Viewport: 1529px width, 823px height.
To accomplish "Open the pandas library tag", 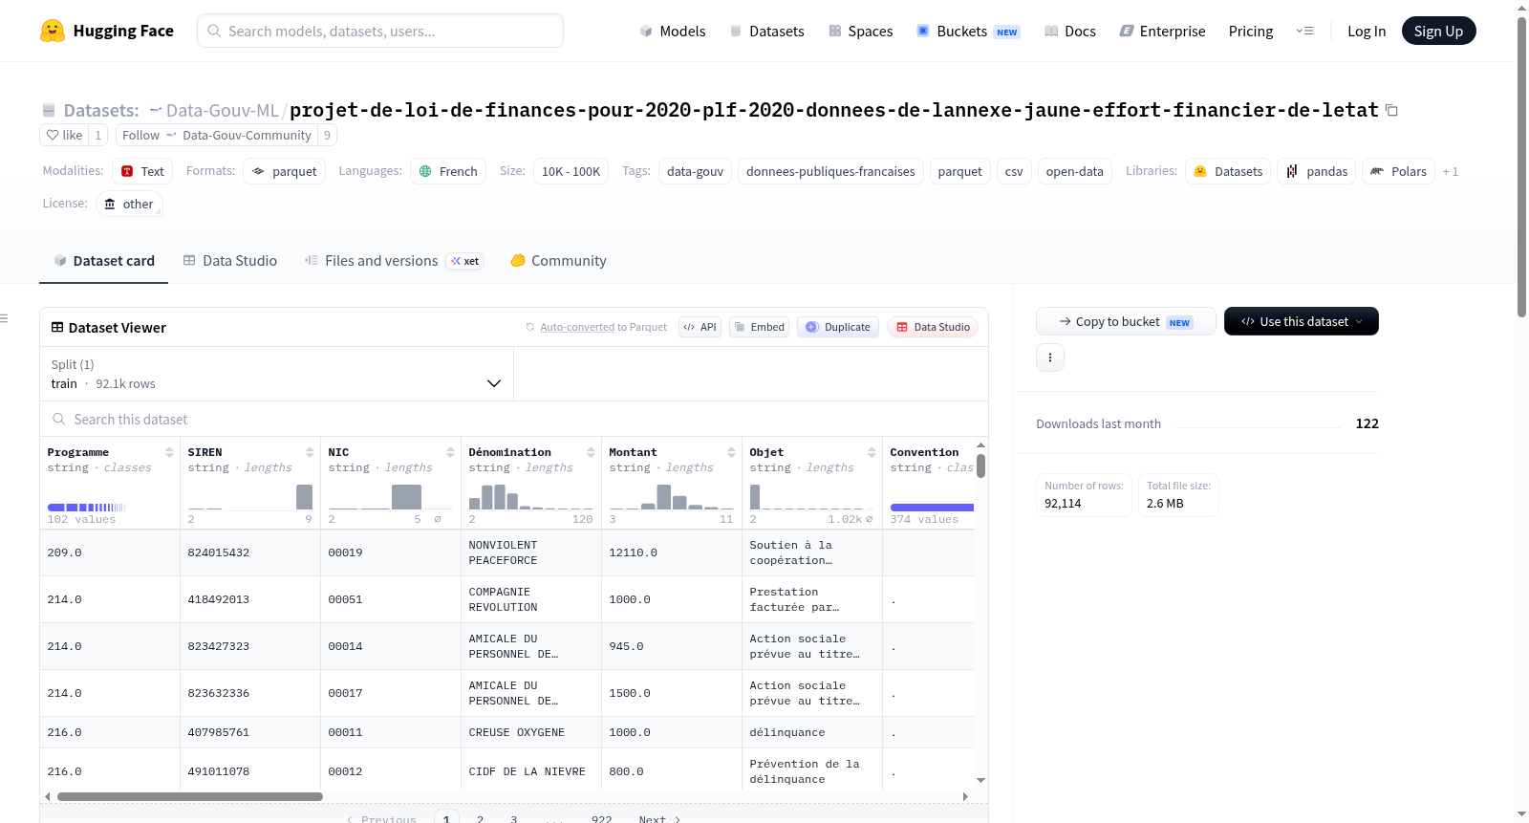I will 1316,171.
